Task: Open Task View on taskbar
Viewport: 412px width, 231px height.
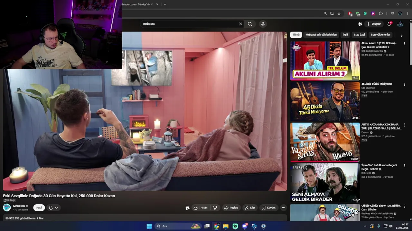Action: pyautogui.click(x=207, y=226)
